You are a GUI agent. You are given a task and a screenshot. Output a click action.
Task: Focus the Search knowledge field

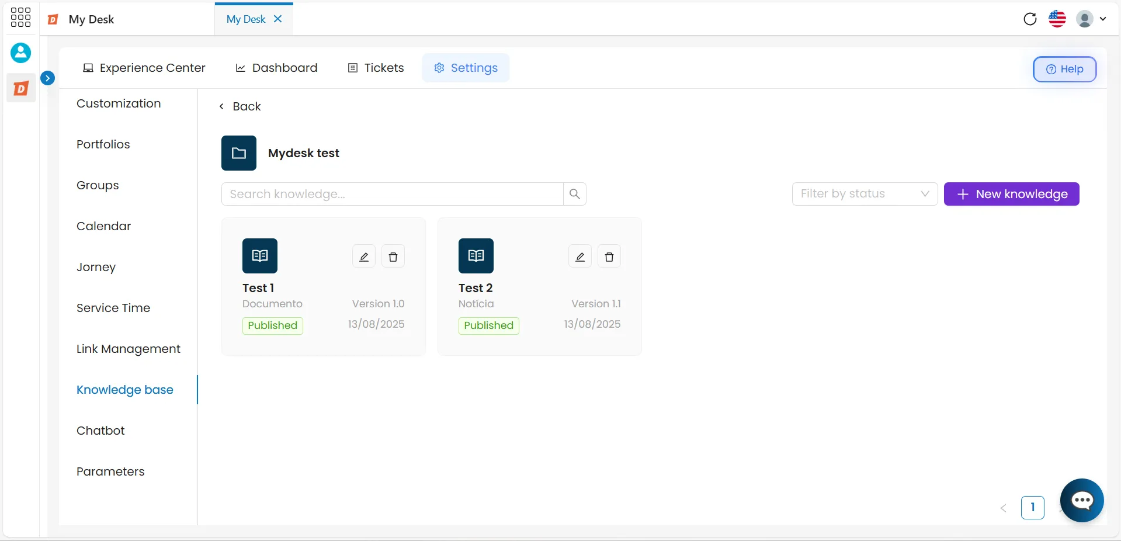(392, 194)
